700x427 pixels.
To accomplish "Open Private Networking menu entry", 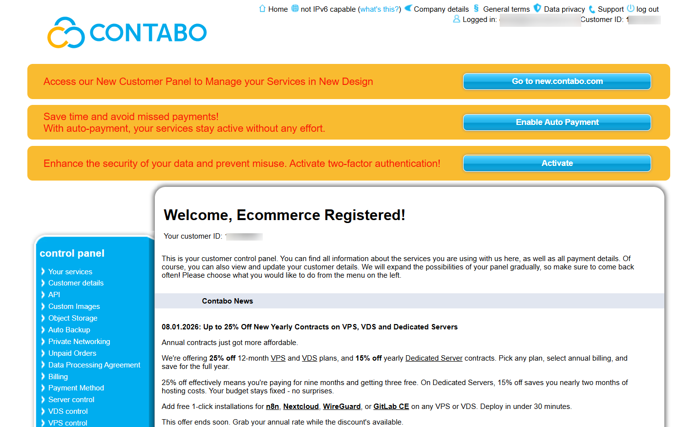I will [79, 342].
